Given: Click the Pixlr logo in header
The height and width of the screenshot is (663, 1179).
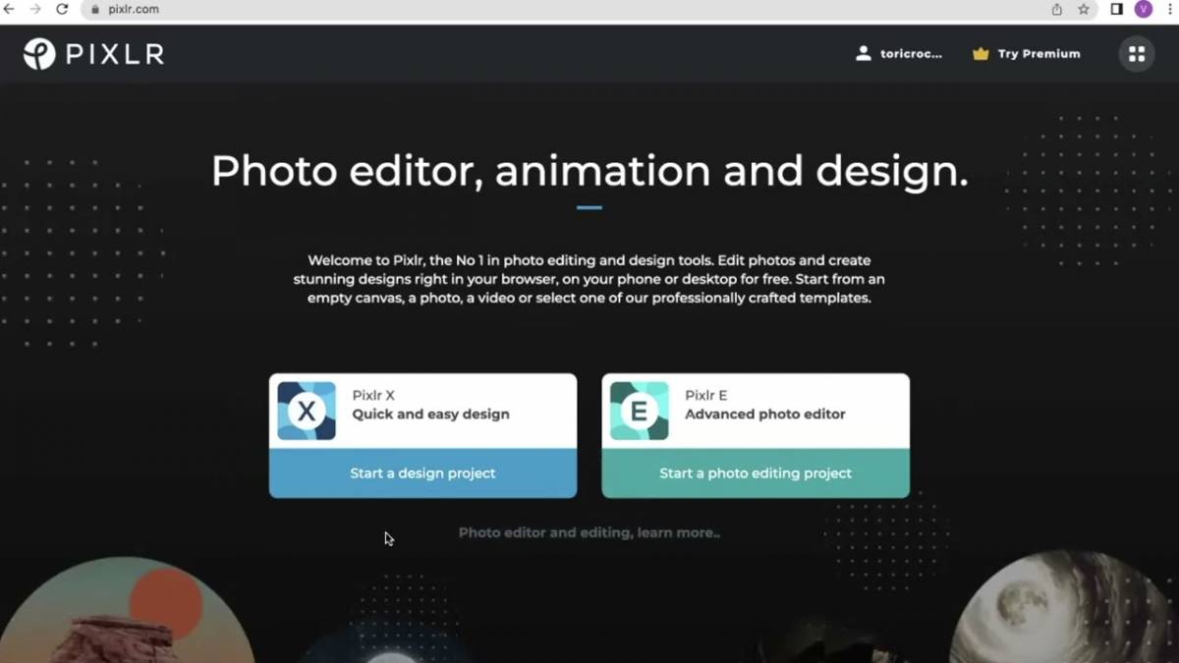Looking at the screenshot, I should click(94, 54).
